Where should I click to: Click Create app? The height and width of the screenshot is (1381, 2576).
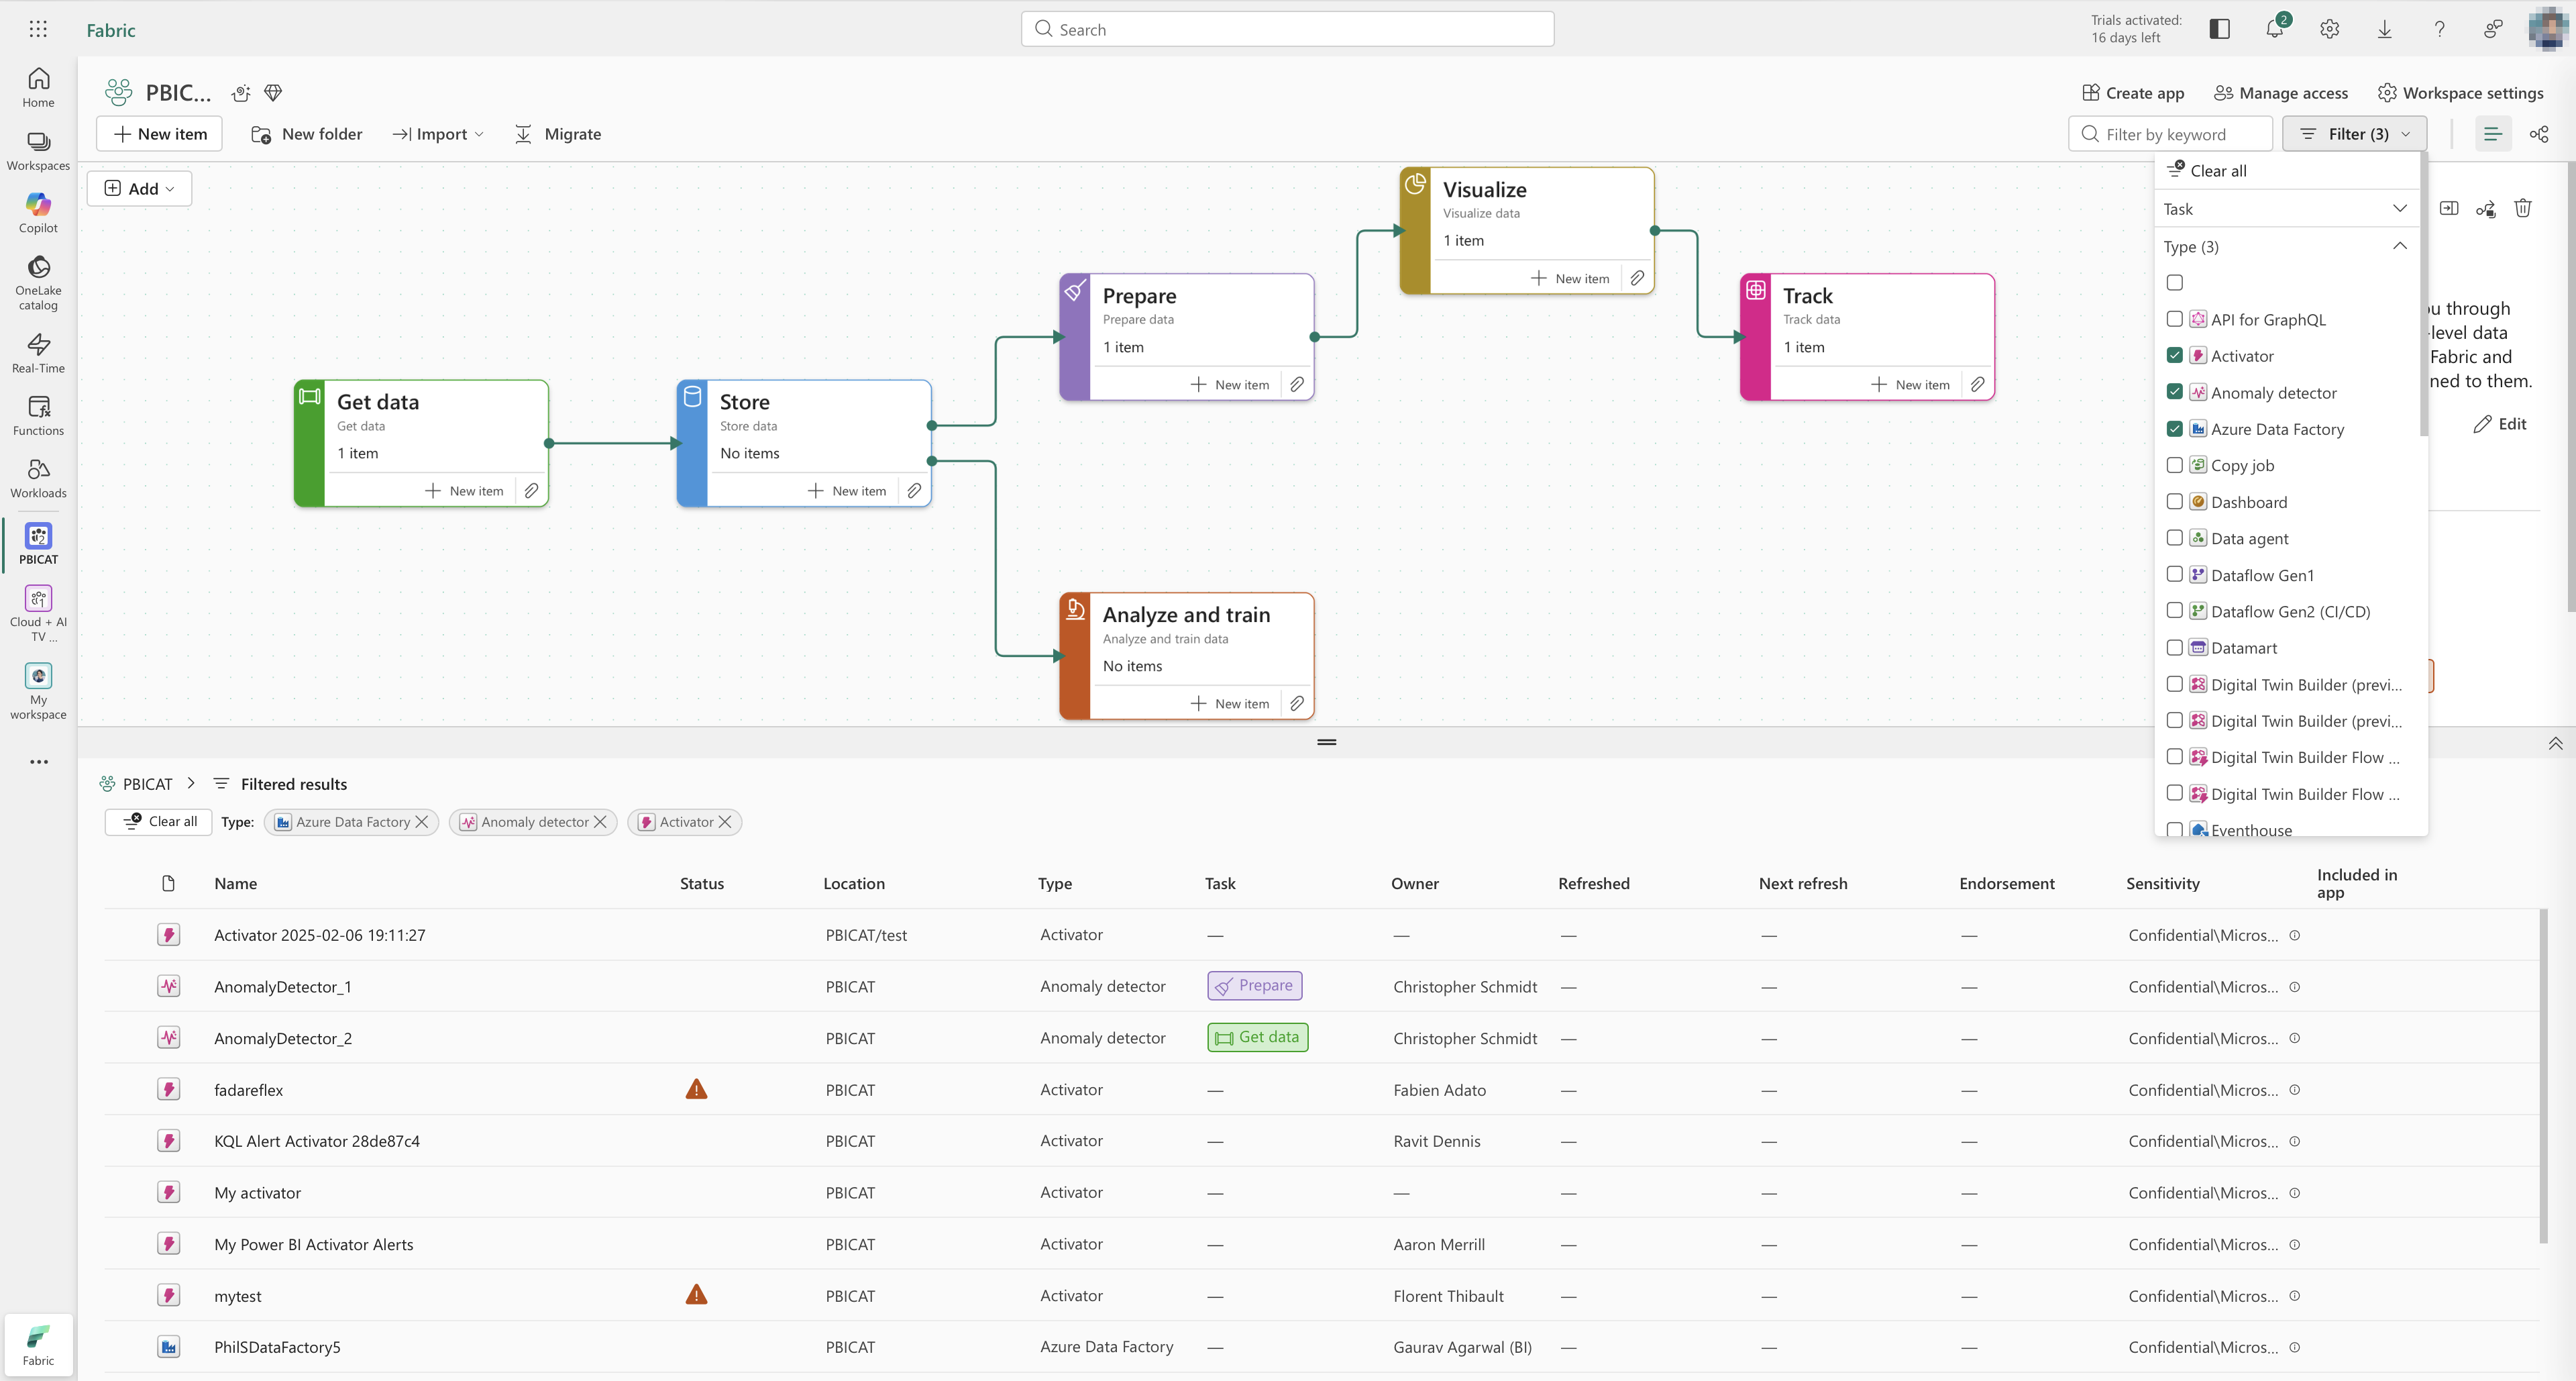point(2132,93)
